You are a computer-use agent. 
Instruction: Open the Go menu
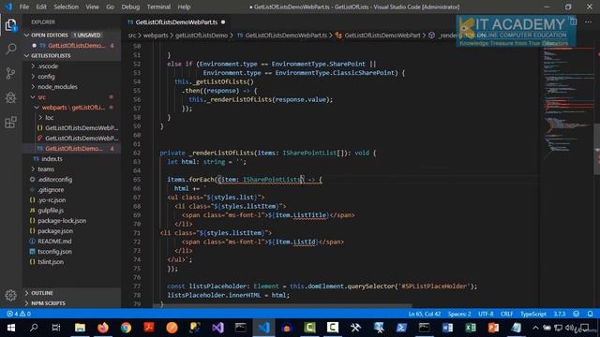click(110, 7)
